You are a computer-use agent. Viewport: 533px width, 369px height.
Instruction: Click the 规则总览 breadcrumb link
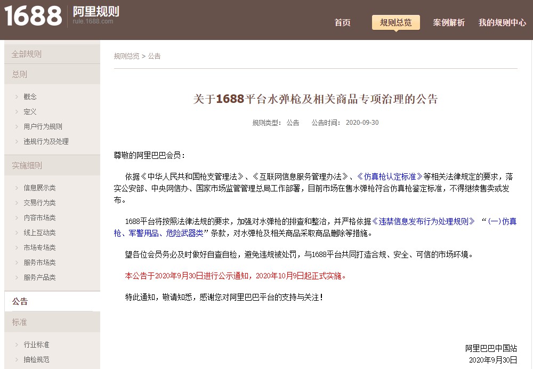tap(126, 56)
